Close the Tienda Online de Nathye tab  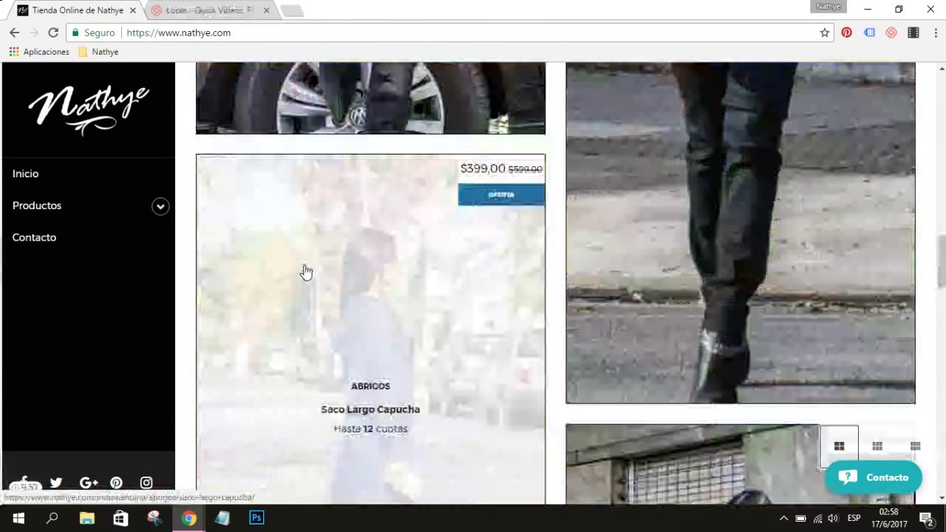[133, 10]
